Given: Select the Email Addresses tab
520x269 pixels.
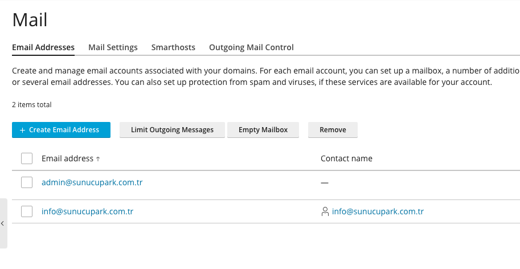Looking at the screenshot, I should [43, 47].
